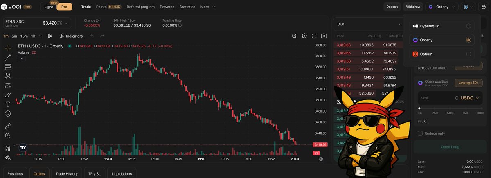Switch to the Liquidations tab
This screenshot has height=178, width=491.
tap(122, 173)
